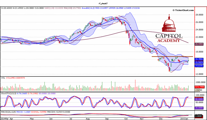
Task: Select the Bollinger UPPER:26.3580 value
Action: [x=116, y=8]
